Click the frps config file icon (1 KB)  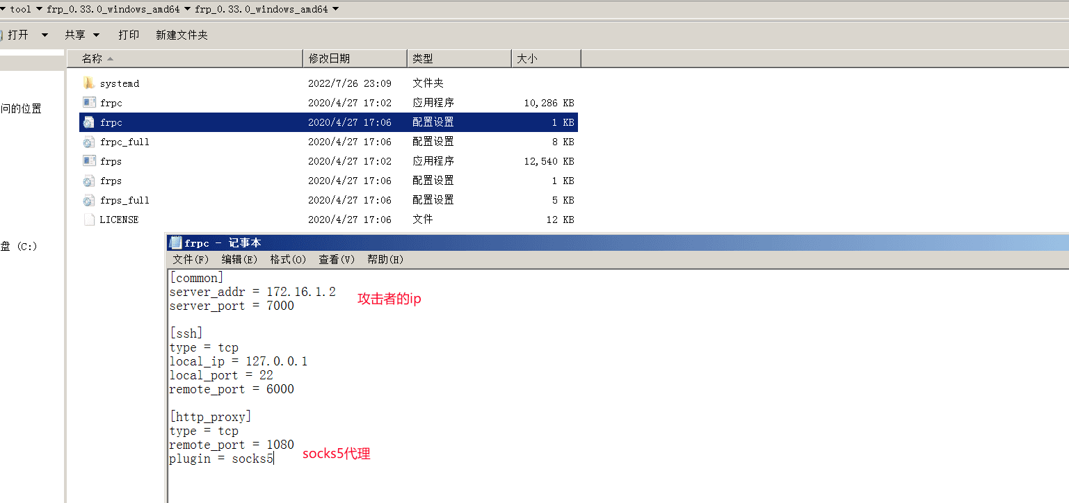pyautogui.click(x=88, y=181)
